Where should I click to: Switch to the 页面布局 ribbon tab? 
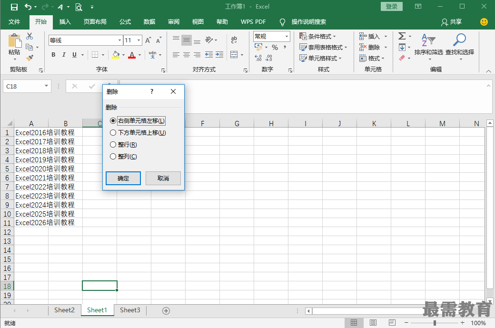(95, 22)
